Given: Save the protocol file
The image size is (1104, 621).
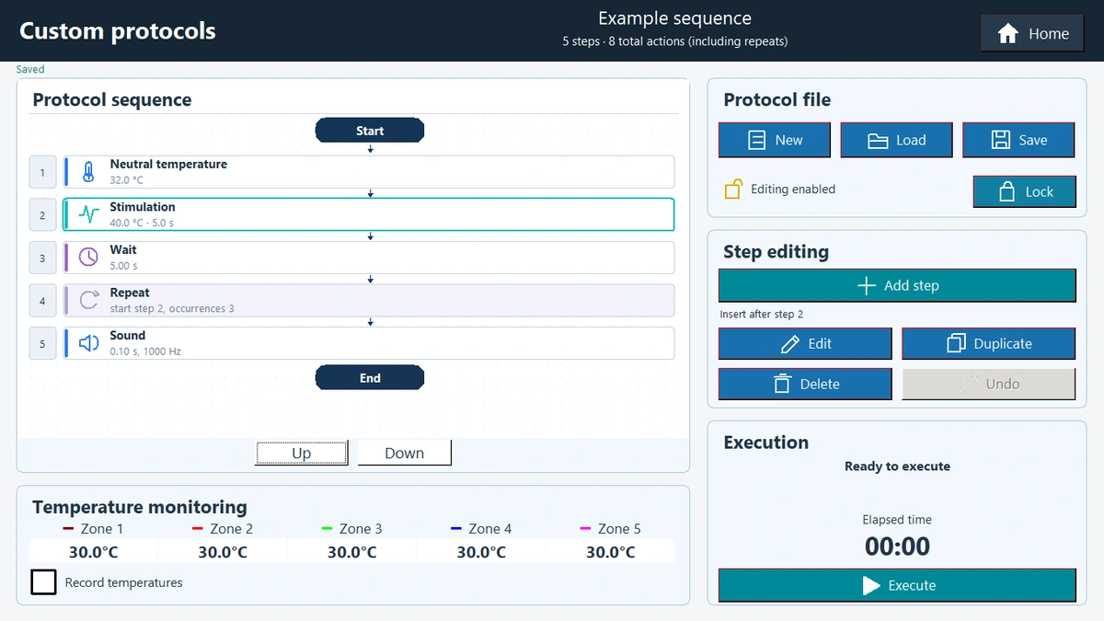Looking at the screenshot, I should pos(1018,140).
